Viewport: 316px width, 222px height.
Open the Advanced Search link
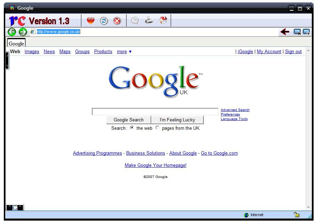(235, 110)
